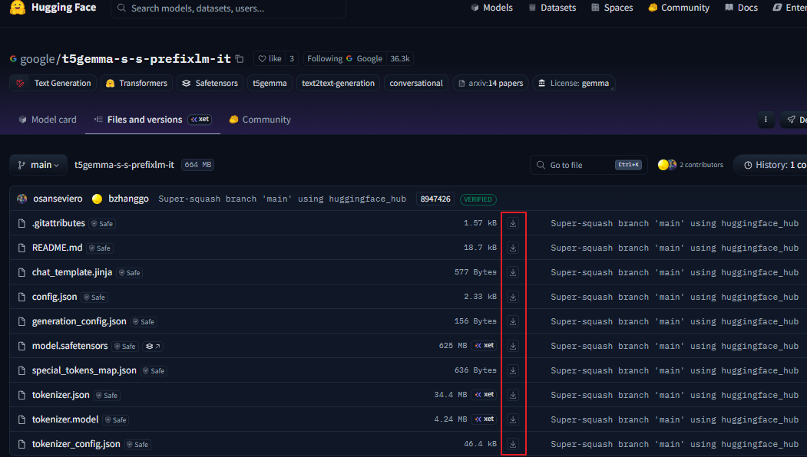Click the Transformers library tag
Screen dimensions: 807x457
tap(137, 84)
